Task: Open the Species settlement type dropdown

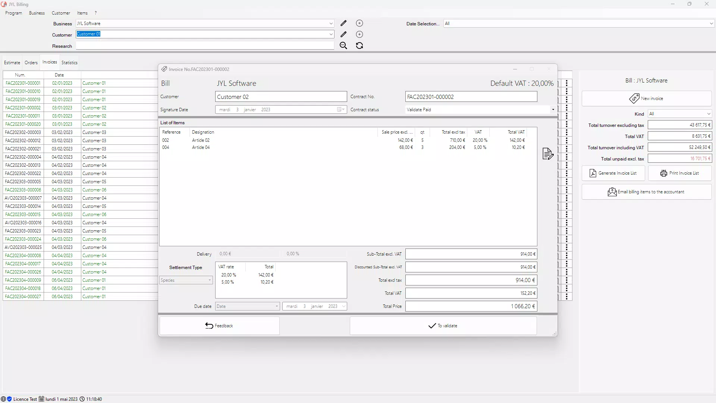Action: point(186,280)
